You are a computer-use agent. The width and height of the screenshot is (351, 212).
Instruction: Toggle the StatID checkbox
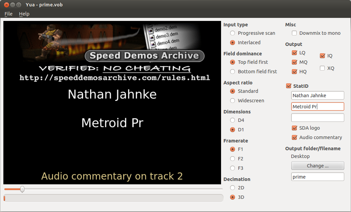pos(289,86)
